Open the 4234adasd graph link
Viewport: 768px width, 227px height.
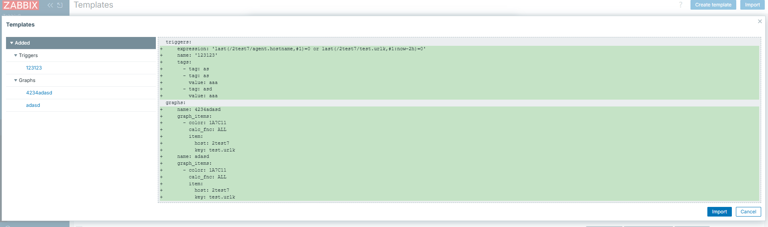click(x=39, y=93)
